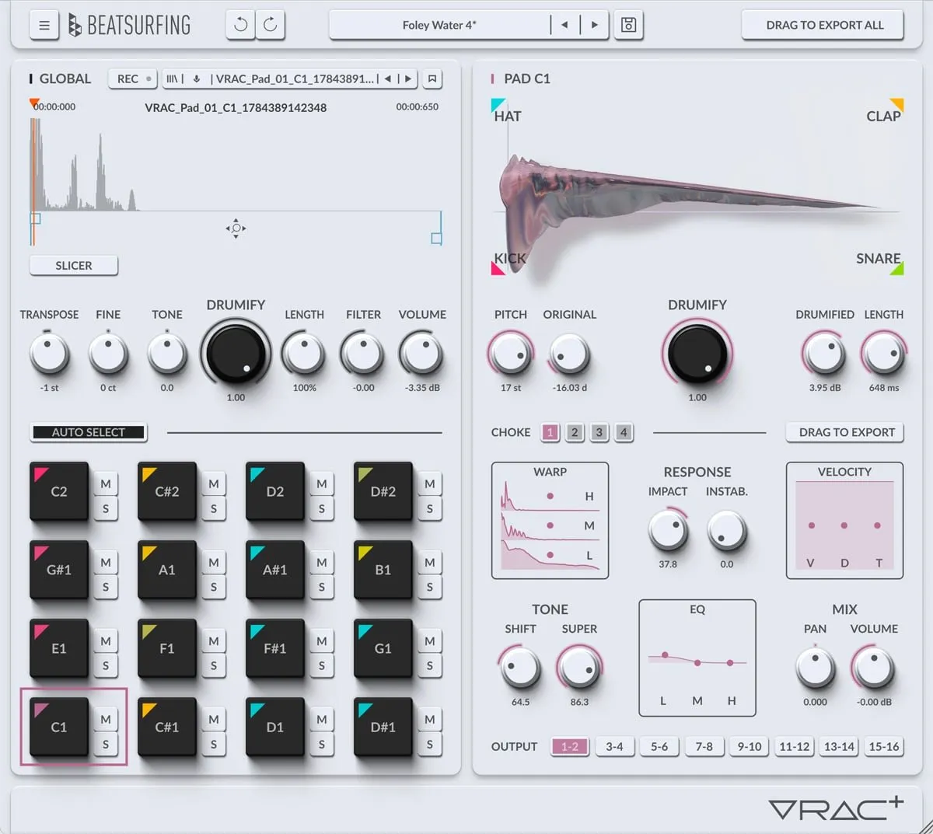
Task: Open the hamburger main menu
Action: [44, 26]
